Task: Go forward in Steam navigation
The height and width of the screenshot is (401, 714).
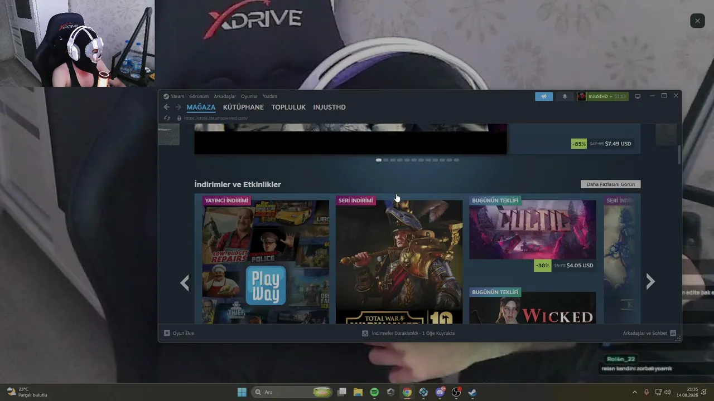Action: point(178,107)
